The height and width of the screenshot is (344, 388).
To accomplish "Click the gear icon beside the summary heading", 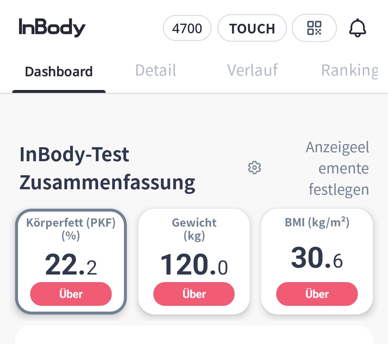I will point(255,168).
